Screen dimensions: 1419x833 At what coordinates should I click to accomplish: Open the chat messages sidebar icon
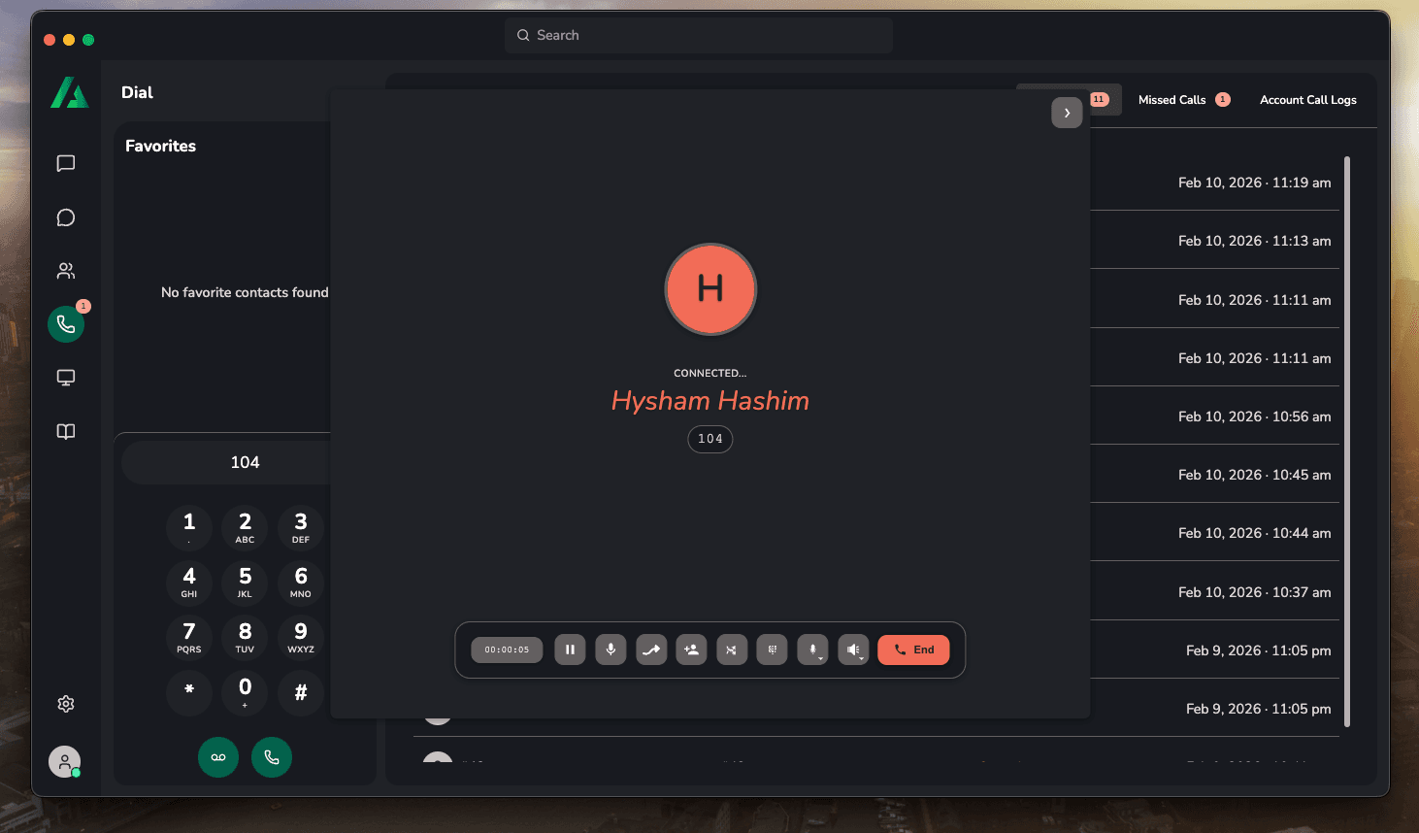65,163
